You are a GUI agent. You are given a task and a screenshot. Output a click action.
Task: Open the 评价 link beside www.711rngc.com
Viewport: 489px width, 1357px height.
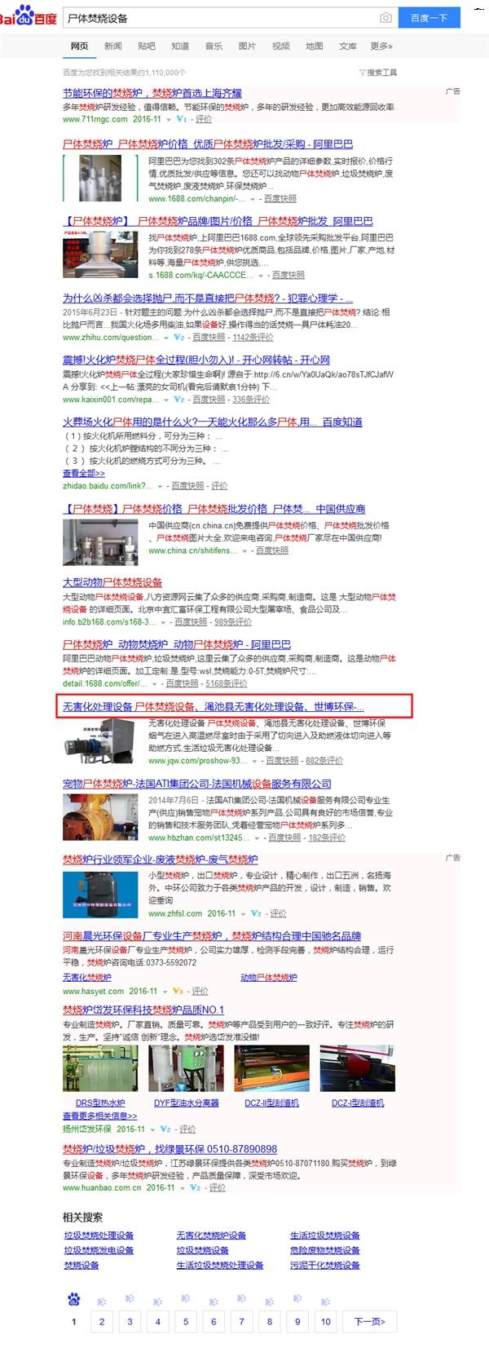pyautogui.click(x=204, y=120)
